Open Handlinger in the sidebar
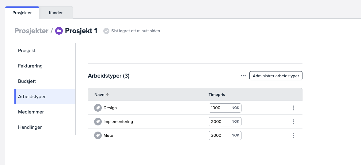Image resolution: width=361 pixels, height=165 pixels. tap(30, 127)
